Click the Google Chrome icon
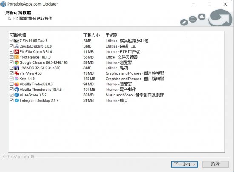This screenshot has width=234, height=172. click(17, 62)
